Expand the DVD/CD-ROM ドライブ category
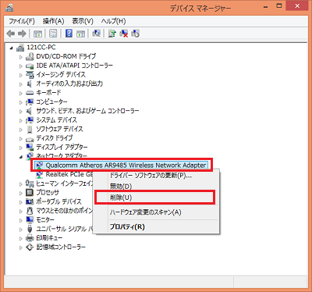This screenshot has height=292, width=312. [x=21, y=57]
